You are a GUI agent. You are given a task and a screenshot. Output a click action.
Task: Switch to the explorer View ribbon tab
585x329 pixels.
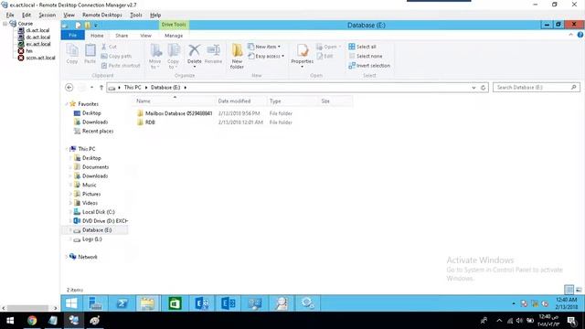tap(145, 36)
